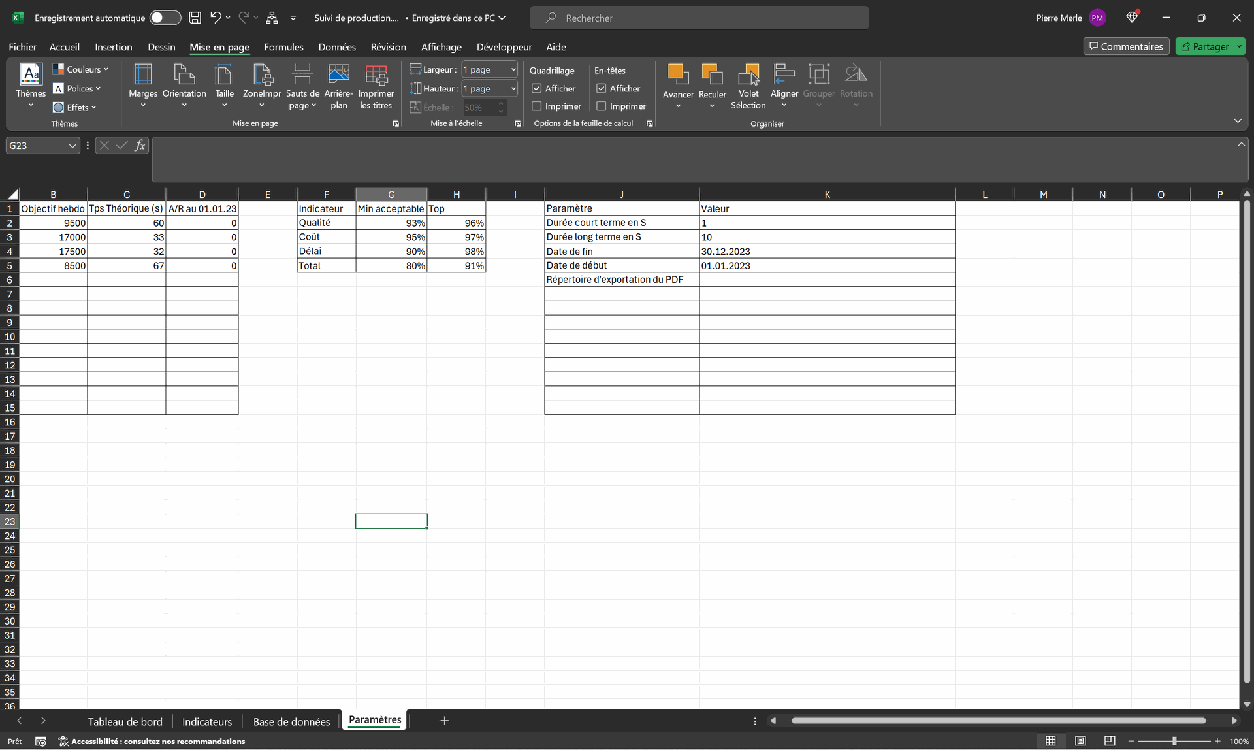Adjust the zoom slider

coord(1176,741)
